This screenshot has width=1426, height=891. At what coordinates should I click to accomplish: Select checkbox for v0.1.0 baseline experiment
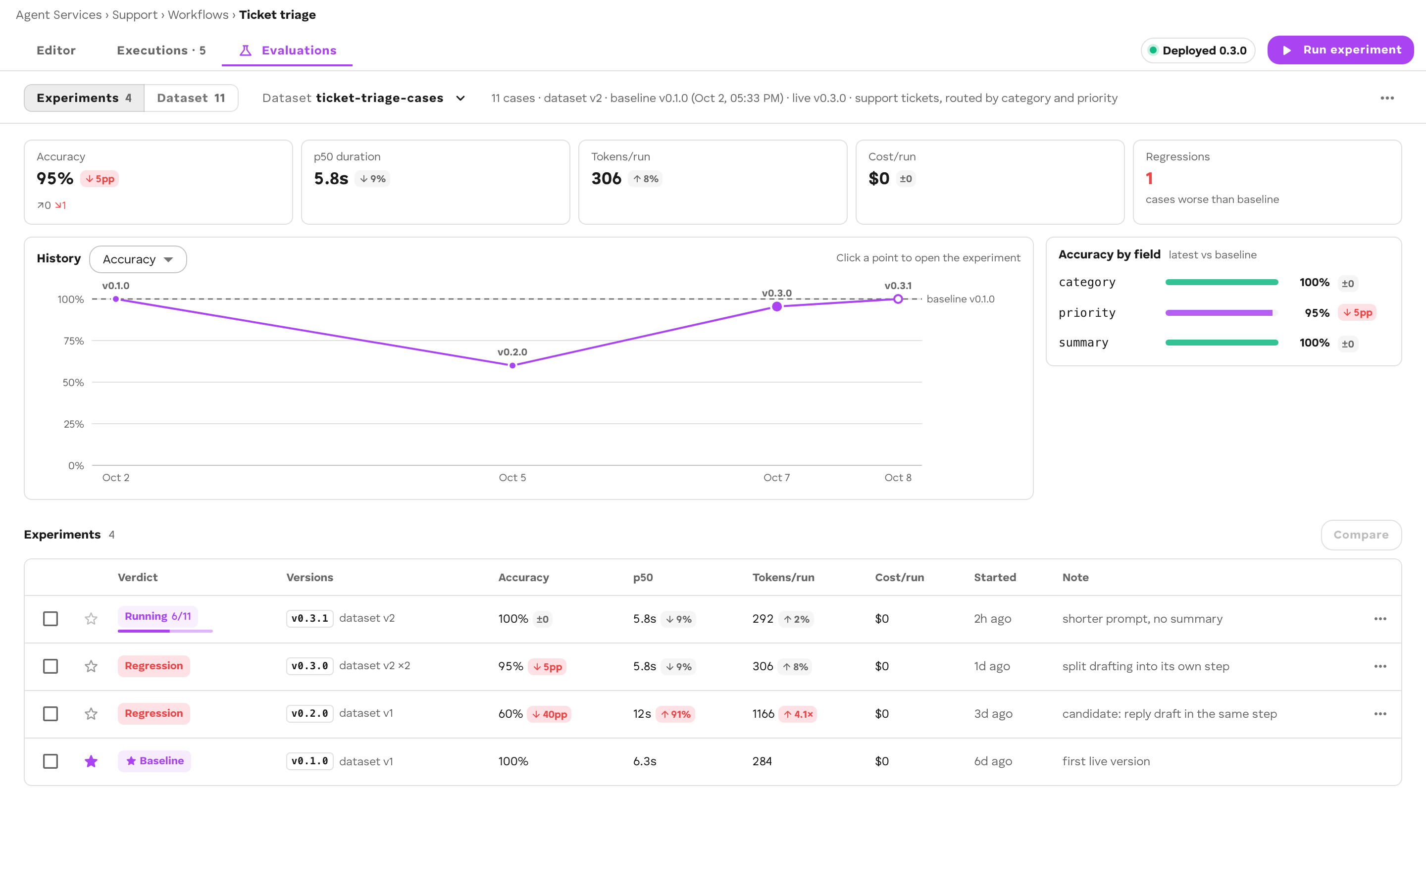click(51, 761)
